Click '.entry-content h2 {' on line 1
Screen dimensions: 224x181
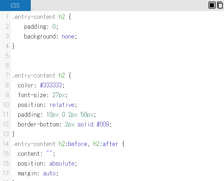click(x=41, y=17)
